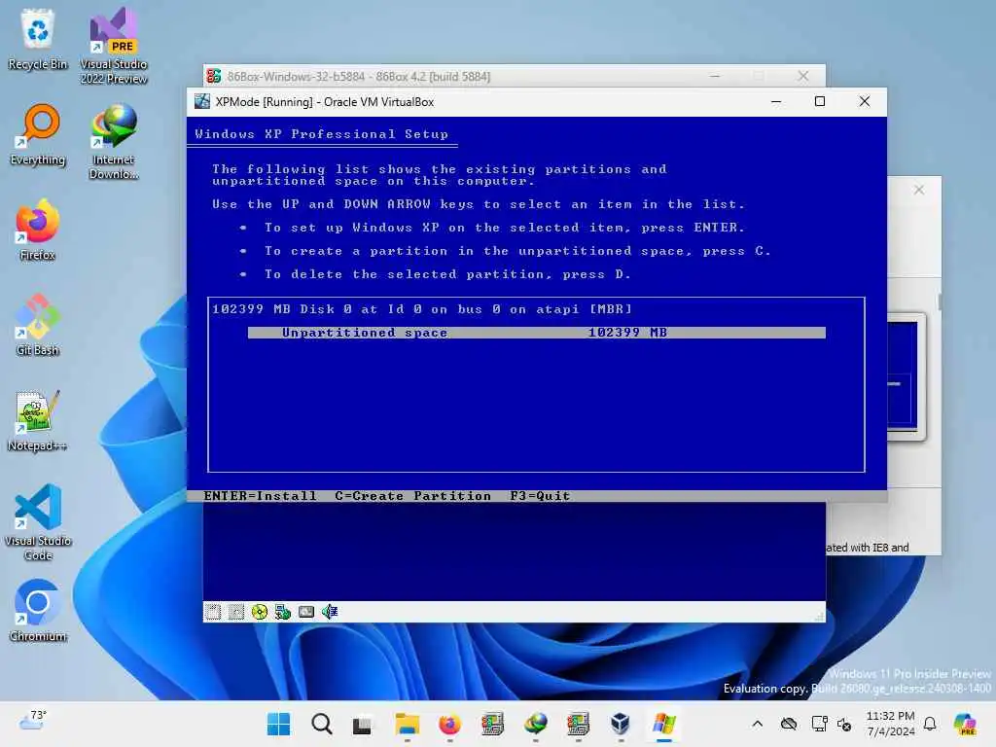Click the VirtualBox icon in the XPMode title bar
The width and height of the screenshot is (996, 747).
pyautogui.click(x=202, y=101)
